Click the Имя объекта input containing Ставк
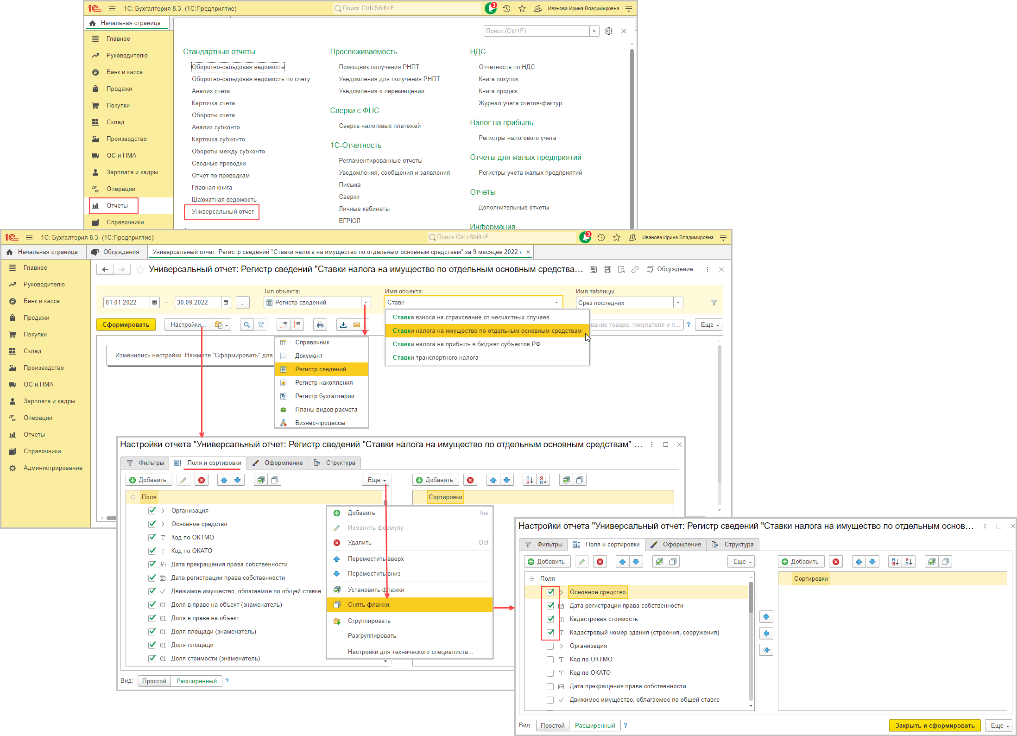Screen dimensions: 1017x736 (468, 303)
